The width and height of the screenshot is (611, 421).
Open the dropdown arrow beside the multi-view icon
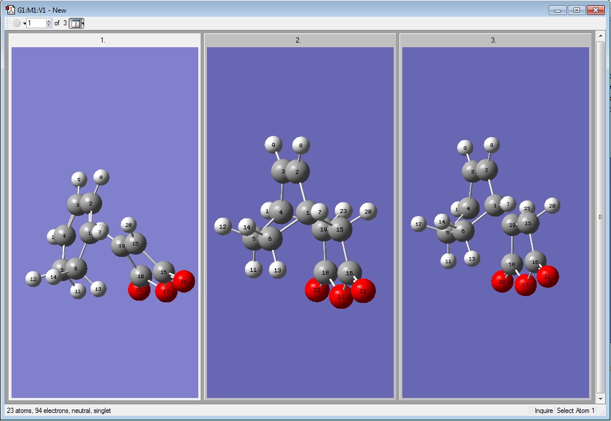pos(82,24)
